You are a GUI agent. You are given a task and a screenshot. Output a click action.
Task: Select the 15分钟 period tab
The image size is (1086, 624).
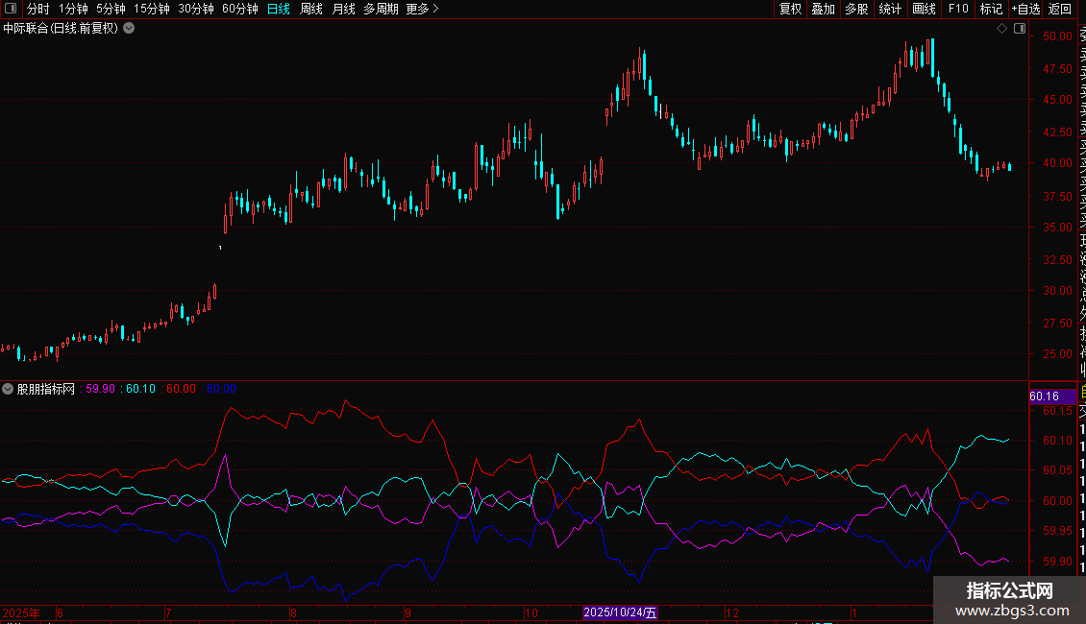click(152, 9)
